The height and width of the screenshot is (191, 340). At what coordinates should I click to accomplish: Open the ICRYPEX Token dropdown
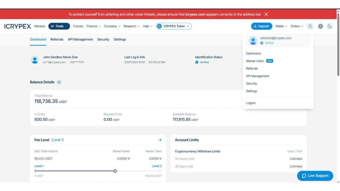pos(174,26)
